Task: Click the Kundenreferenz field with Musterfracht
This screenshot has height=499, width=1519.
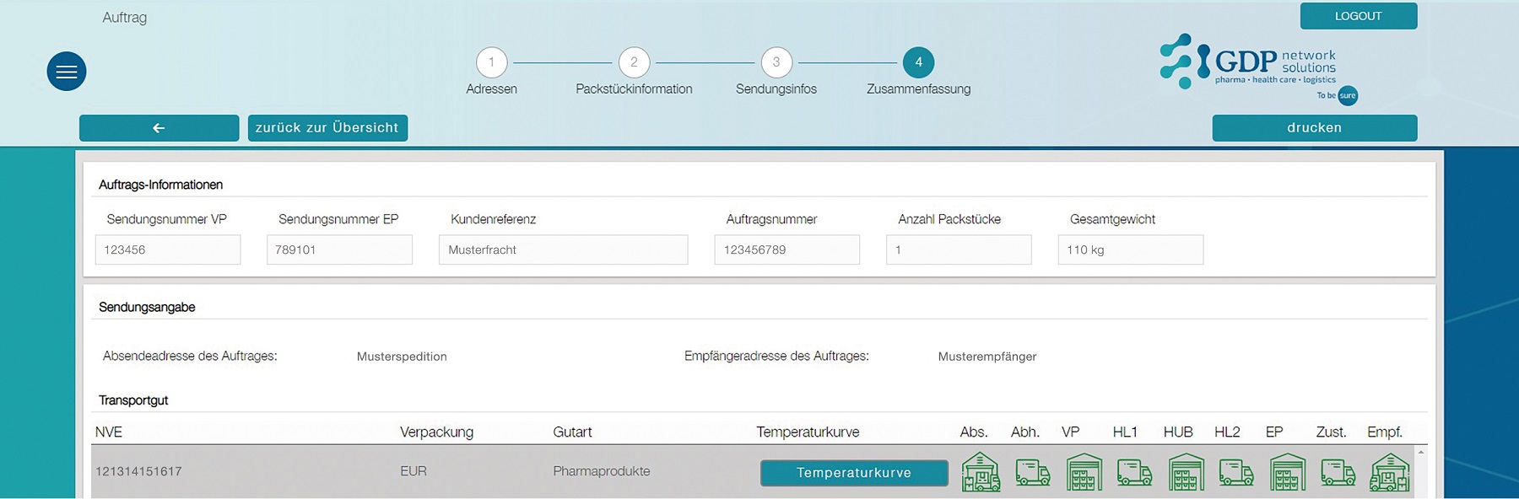Action: 564,249
